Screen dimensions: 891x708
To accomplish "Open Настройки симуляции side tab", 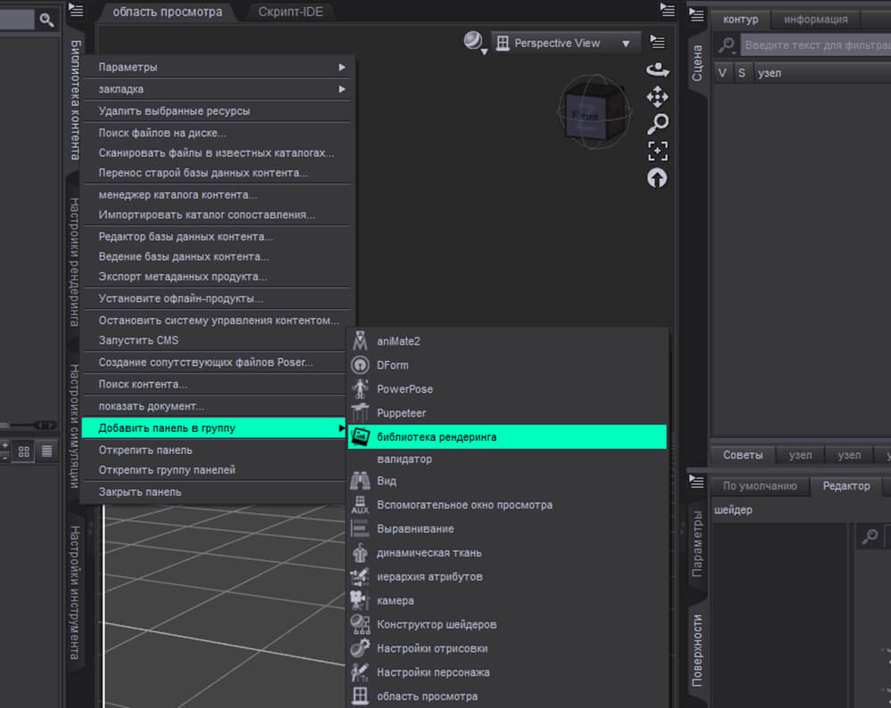I will tap(75, 426).
